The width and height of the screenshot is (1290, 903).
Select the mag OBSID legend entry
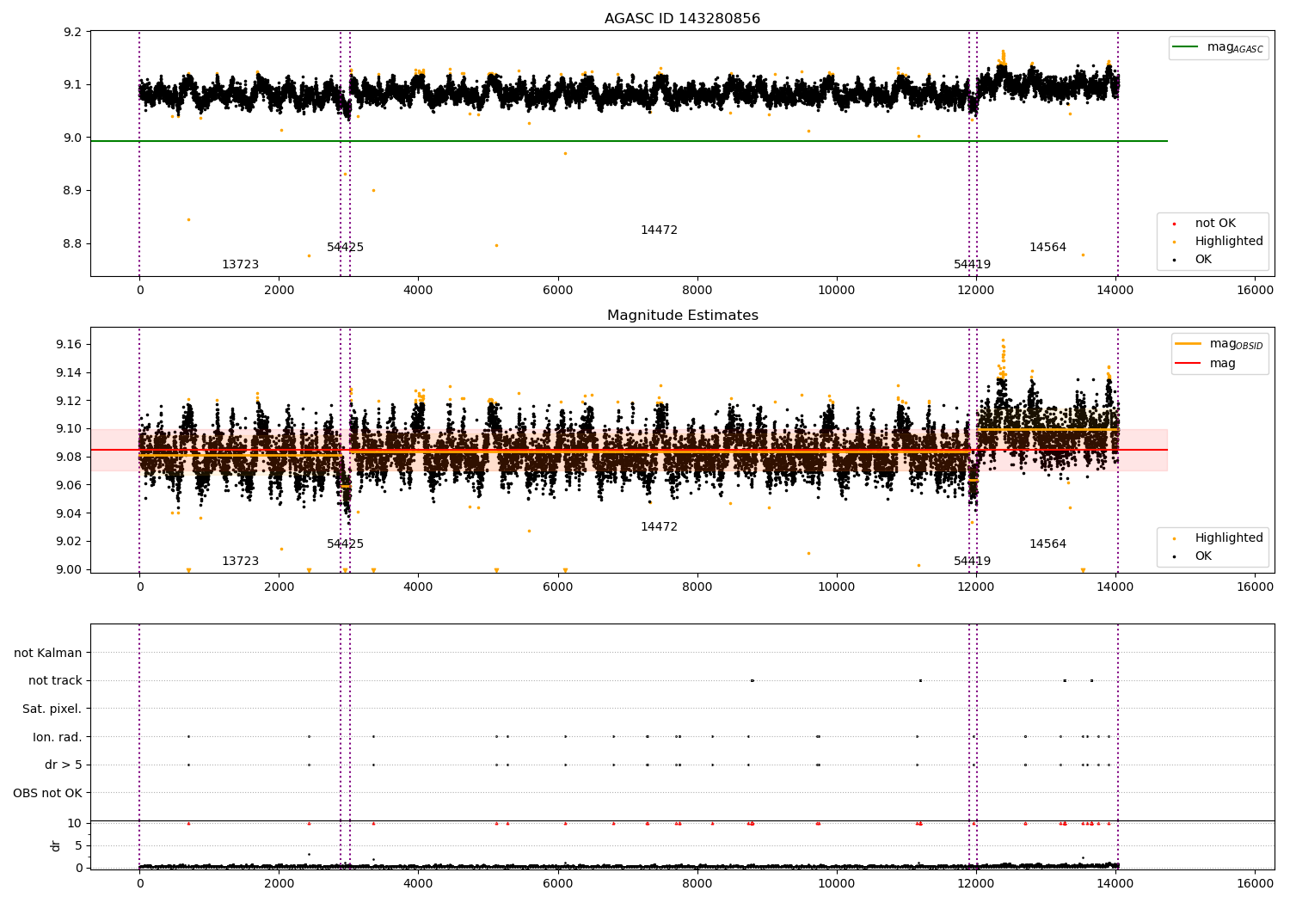[x=1219, y=344]
